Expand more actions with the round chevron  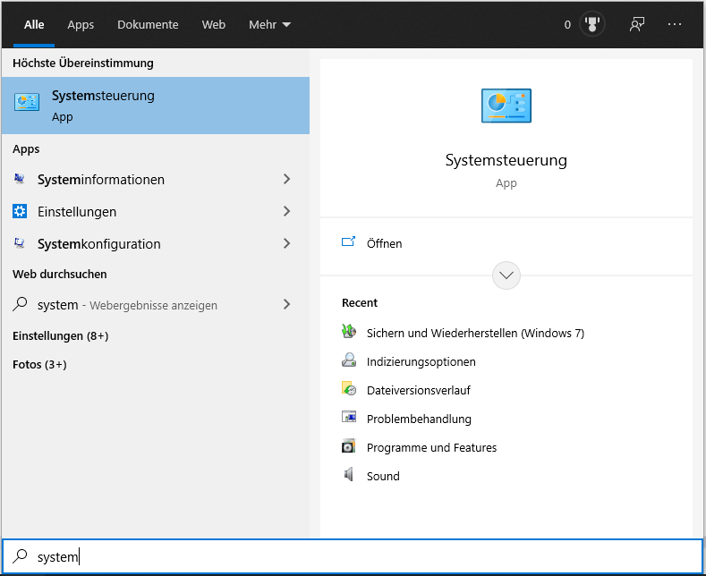coord(506,275)
